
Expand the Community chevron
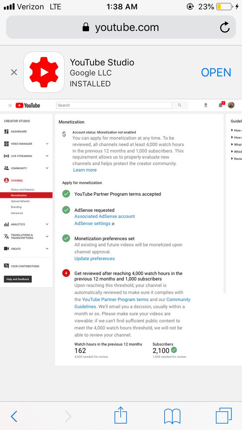(47, 168)
